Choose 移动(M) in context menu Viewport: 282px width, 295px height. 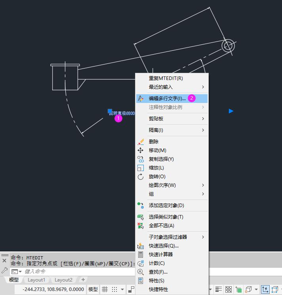[172, 150]
